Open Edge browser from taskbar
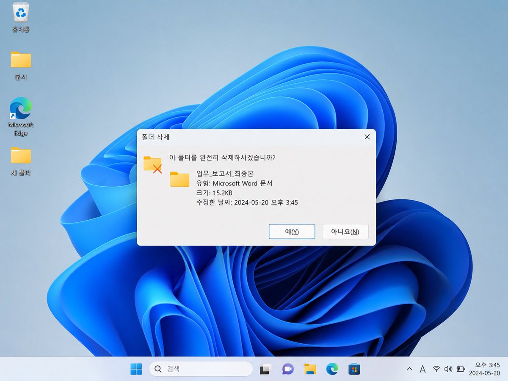The height and width of the screenshot is (381, 508). tap(332, 369)
